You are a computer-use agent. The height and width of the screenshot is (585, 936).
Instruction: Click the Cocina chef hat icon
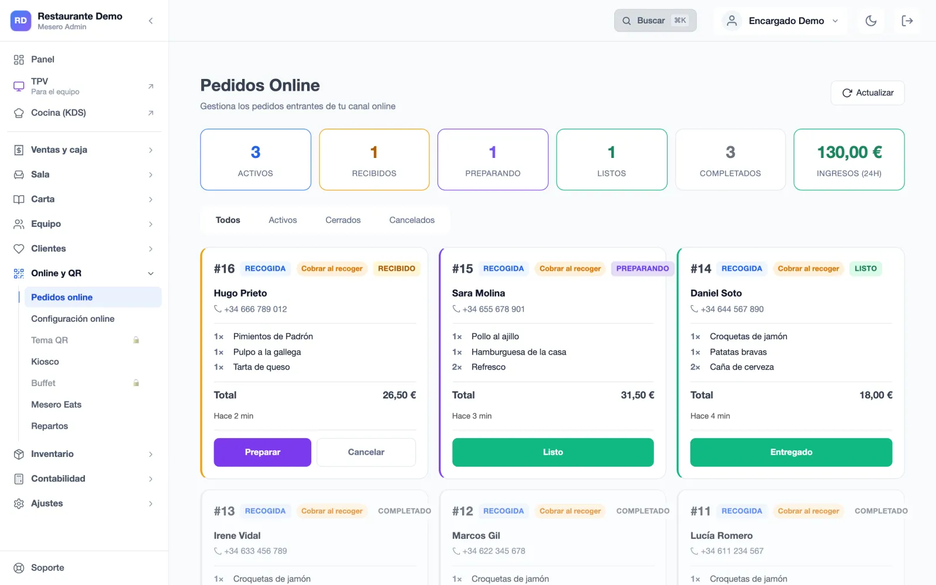[19, 113]
